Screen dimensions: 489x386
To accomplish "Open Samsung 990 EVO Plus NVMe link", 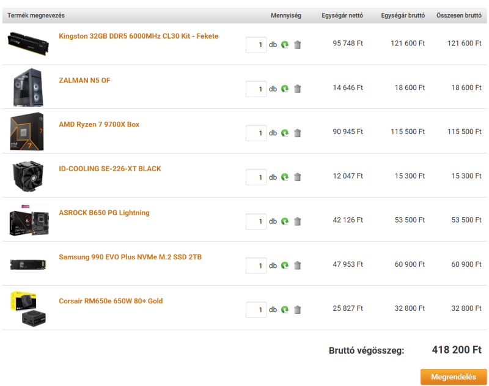I will click(130, 257).
